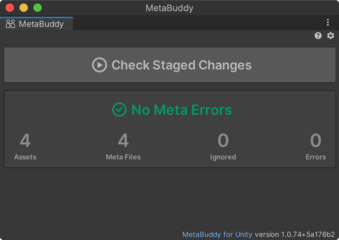Click the people icon on MetaBuddy tab
This screenshot has height=240, width=339.
10,24
